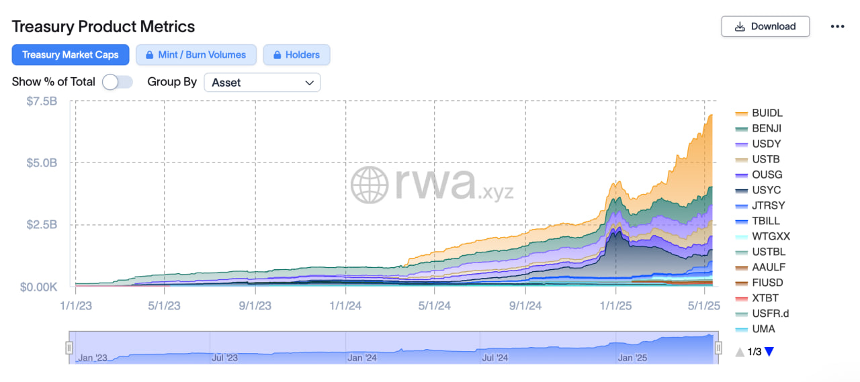Viewport: 860px width, 382px height.
Task: Click the Group By dropdown chevron arrow
Action: (310, 83)
